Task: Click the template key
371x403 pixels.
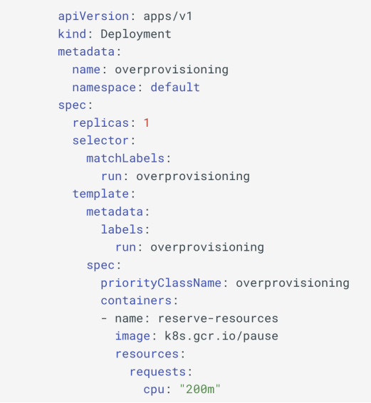Action: coord(100,194)
